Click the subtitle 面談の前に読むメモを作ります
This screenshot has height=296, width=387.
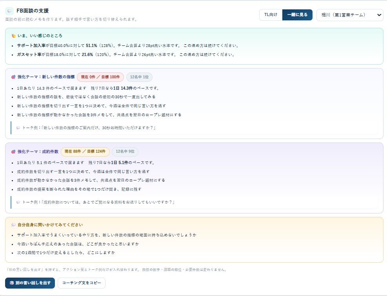[x=71, y=19]
